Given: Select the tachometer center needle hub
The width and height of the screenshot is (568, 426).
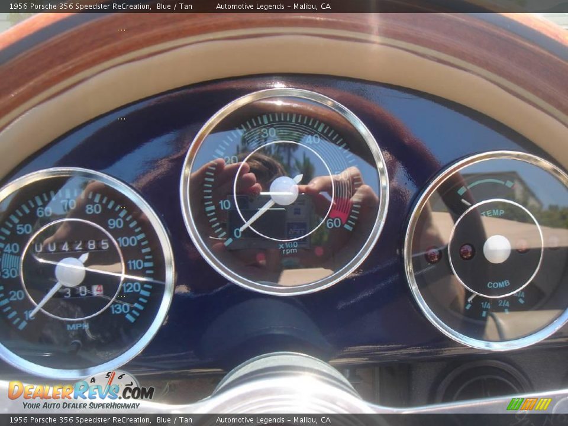Looking at the screenshot, I should point(282,188).
